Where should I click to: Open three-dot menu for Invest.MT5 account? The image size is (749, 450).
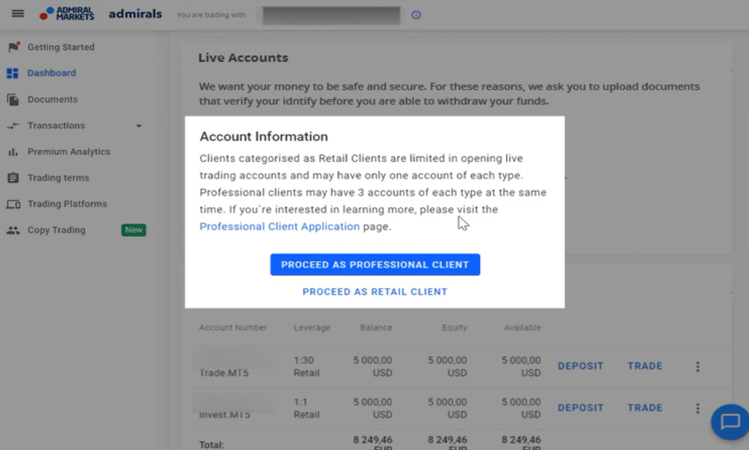[697, 408]
